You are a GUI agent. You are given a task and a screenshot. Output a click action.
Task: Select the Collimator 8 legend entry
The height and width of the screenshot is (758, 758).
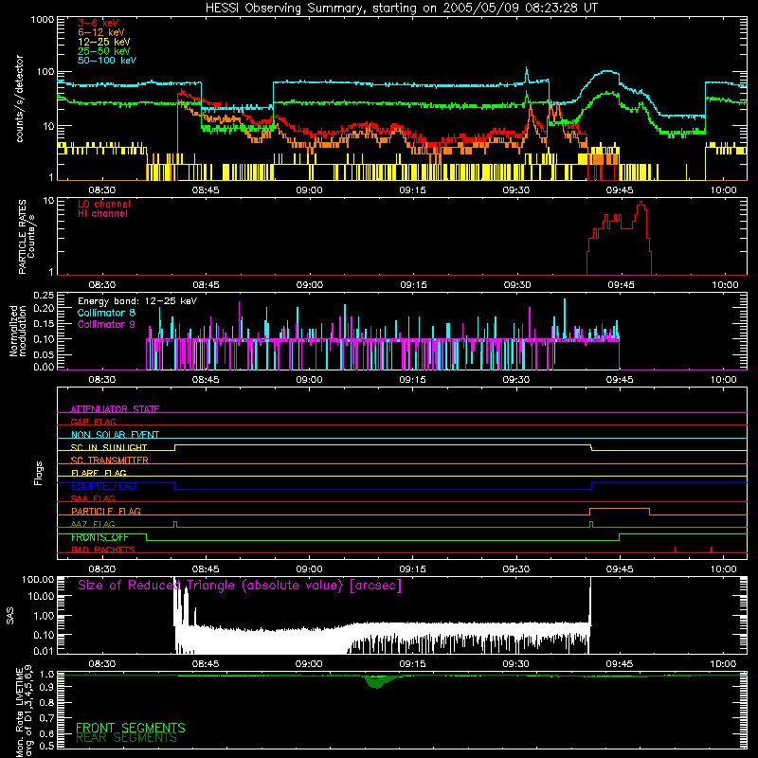[106, 313]
